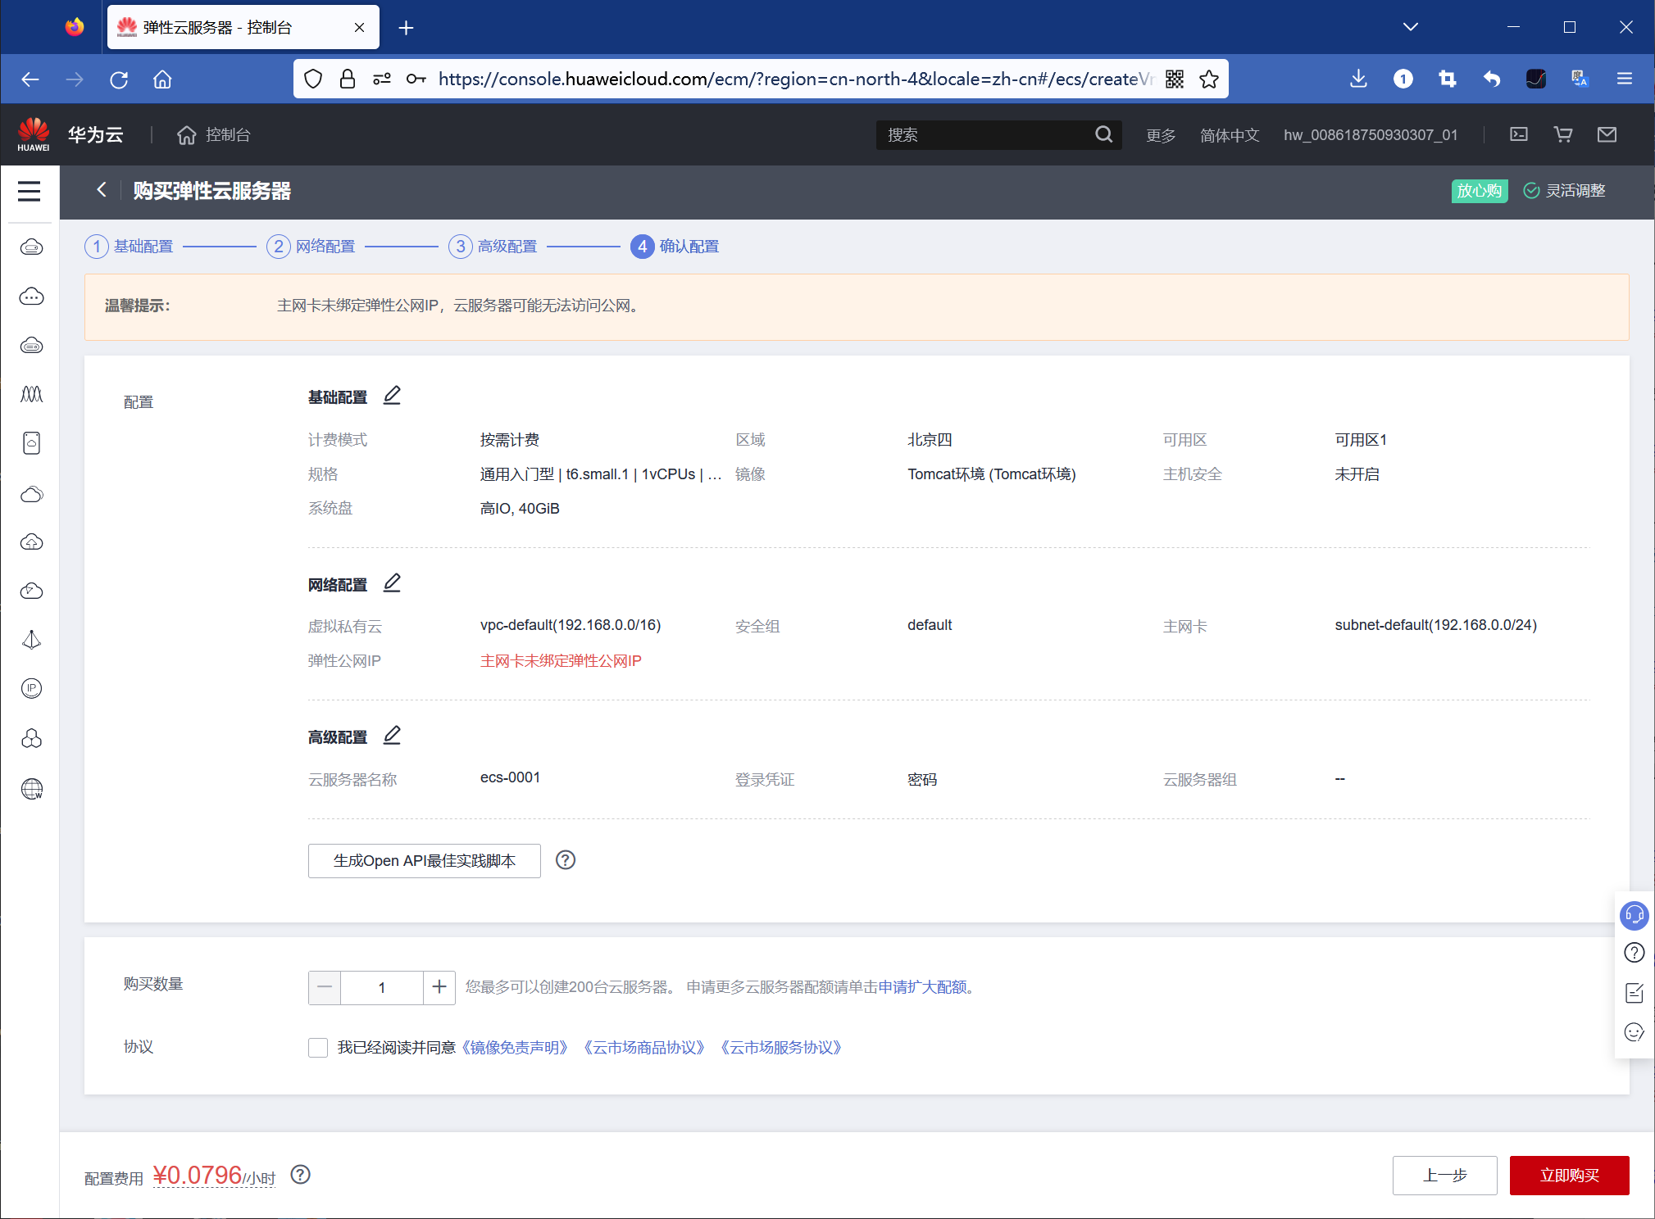Expand the 更多 menu in header

(x=1160, y=135)
